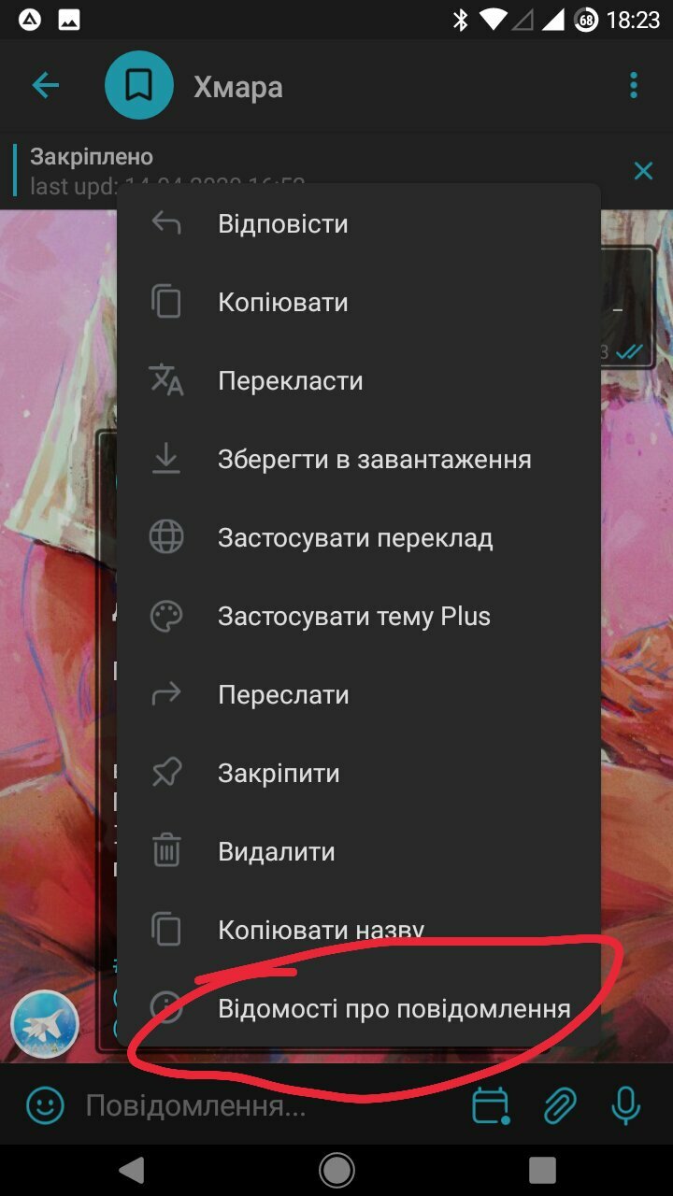Tap the microphone voice message icon
The width and height of the screenshot is (673, 1196).
(x=625, y=1106)
